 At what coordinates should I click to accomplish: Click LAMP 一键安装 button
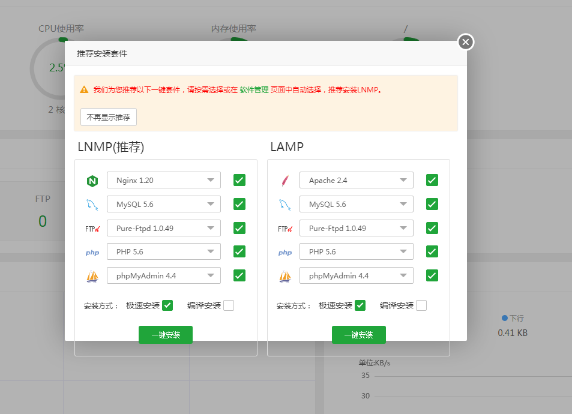358,334
